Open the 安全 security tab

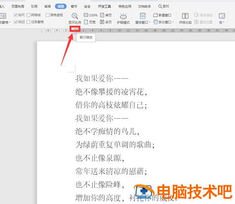(87, 6)
